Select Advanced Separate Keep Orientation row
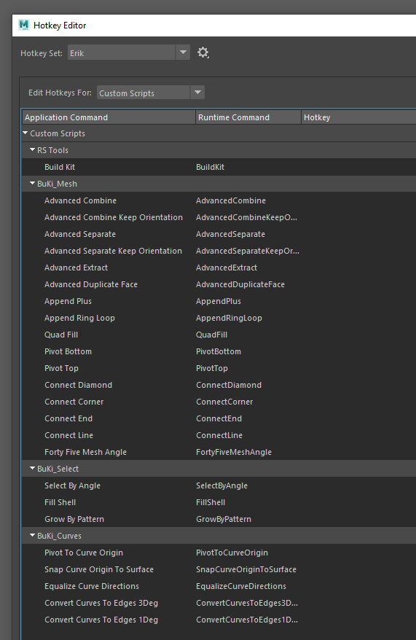The image size is (416, 640). [219, 251]
